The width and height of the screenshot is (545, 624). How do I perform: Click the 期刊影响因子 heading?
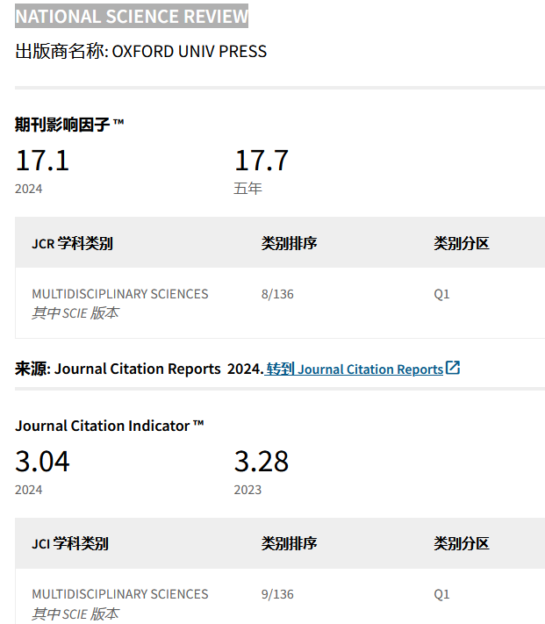[69, 125]
